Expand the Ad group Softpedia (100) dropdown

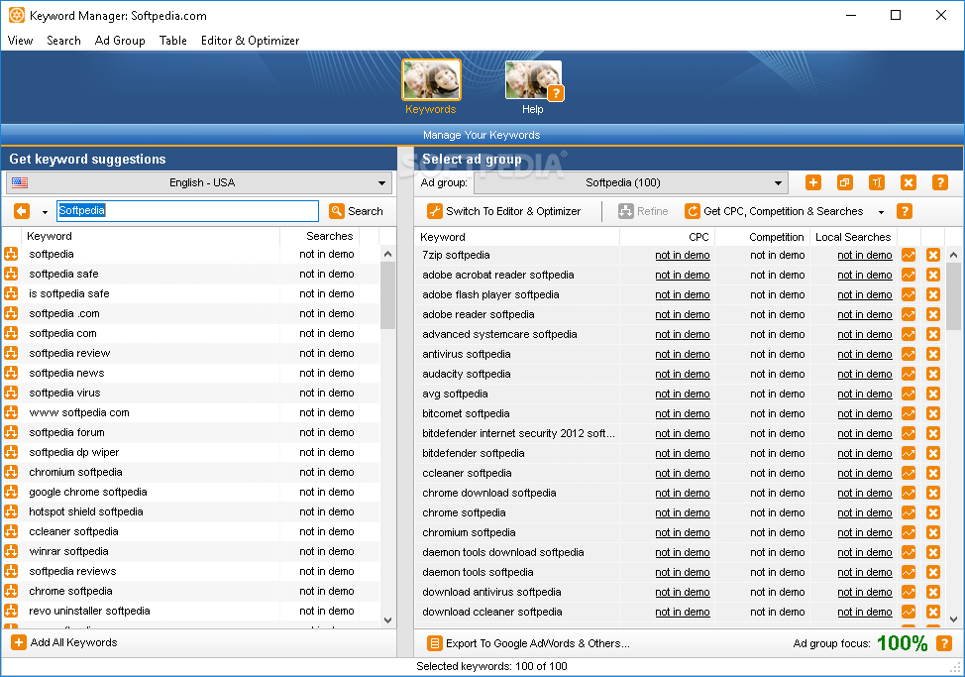[x=631, y=182]
